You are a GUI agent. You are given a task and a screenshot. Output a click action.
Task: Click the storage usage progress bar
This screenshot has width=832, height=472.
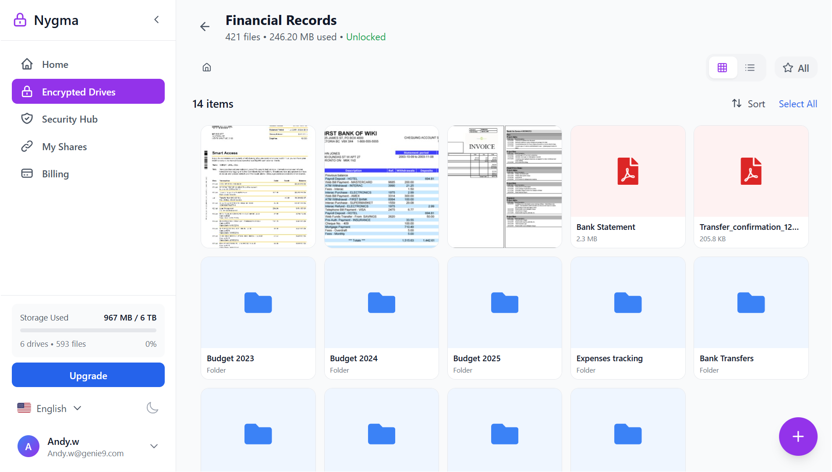88,330
